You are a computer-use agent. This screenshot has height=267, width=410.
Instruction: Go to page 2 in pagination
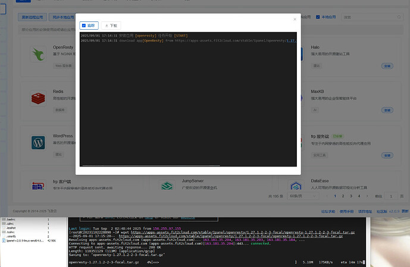pos(343,196)
